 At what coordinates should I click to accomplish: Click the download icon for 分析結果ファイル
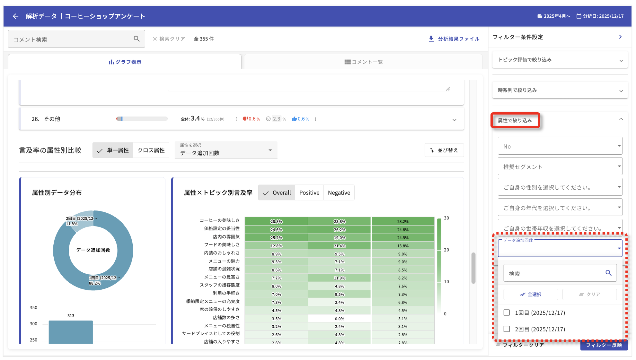coord(431,39)
